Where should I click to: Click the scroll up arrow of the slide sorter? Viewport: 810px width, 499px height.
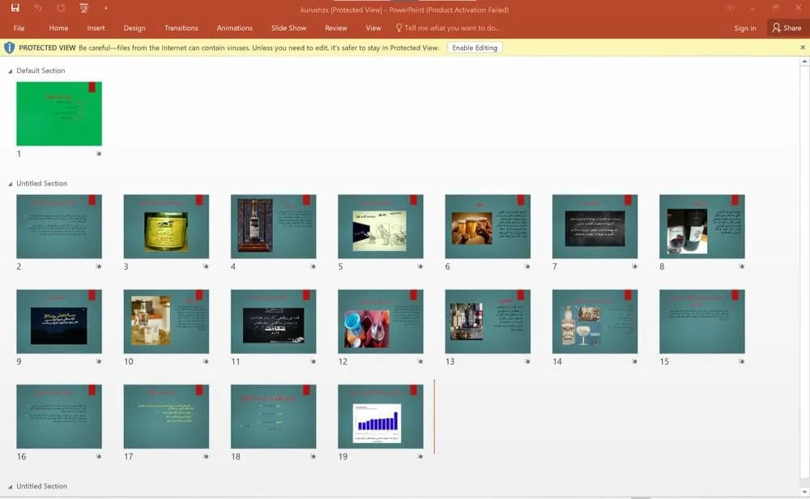pyautogui.click(x=804, y=62)
